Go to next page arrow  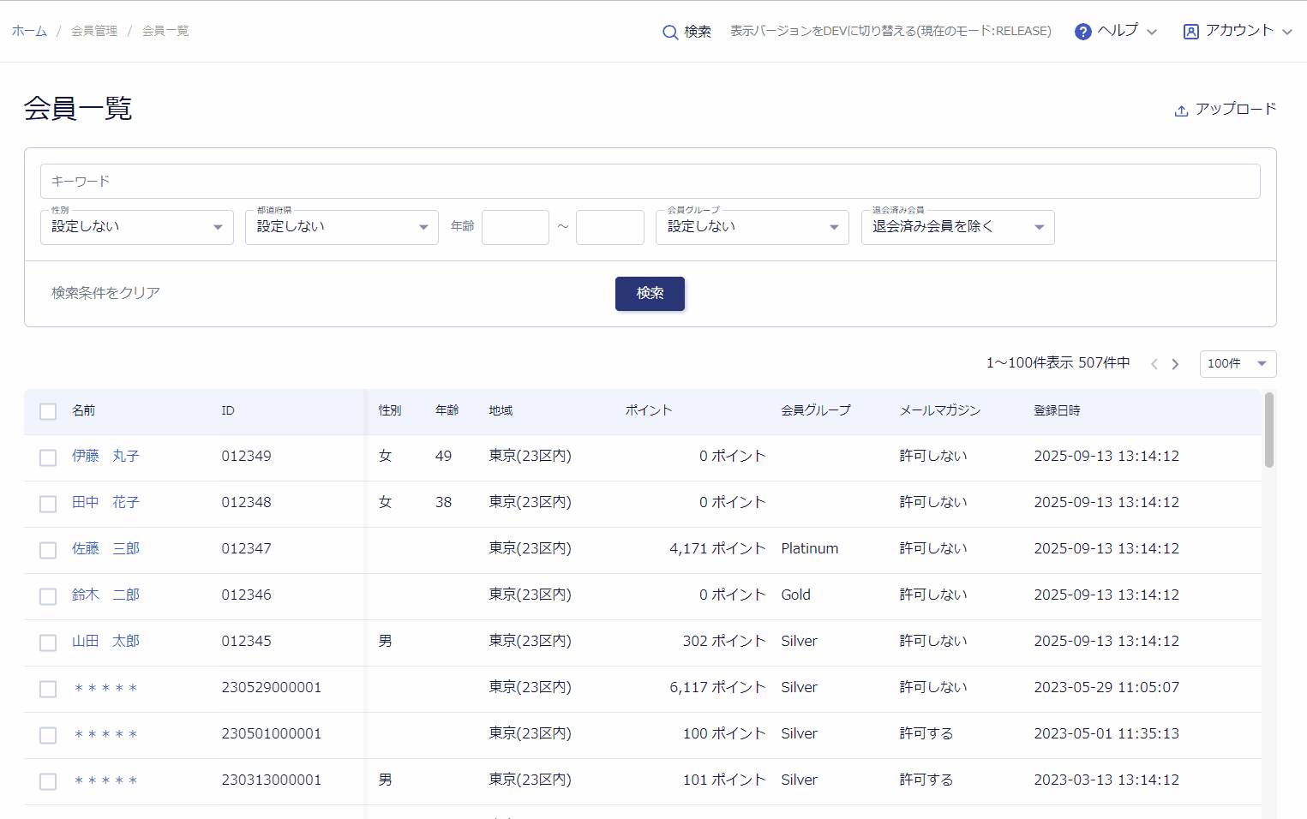point(1175,364)
